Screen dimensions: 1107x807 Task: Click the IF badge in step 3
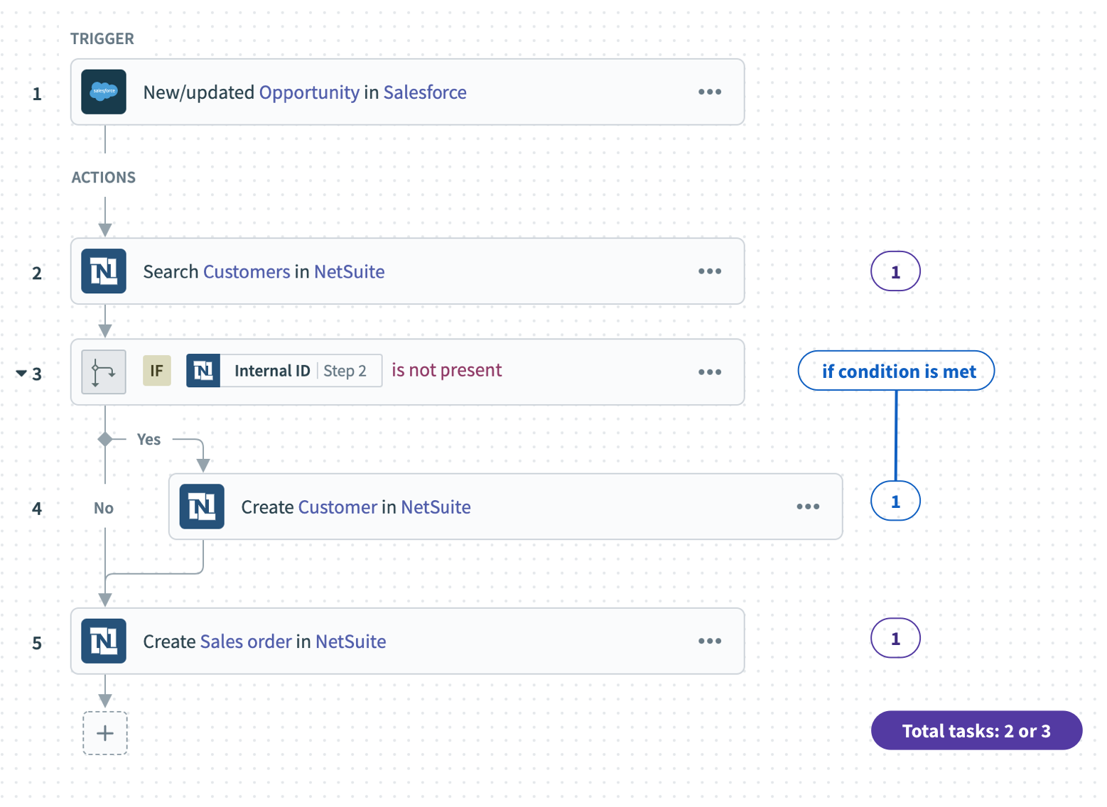pyautogui.click(x=156, y=371)
